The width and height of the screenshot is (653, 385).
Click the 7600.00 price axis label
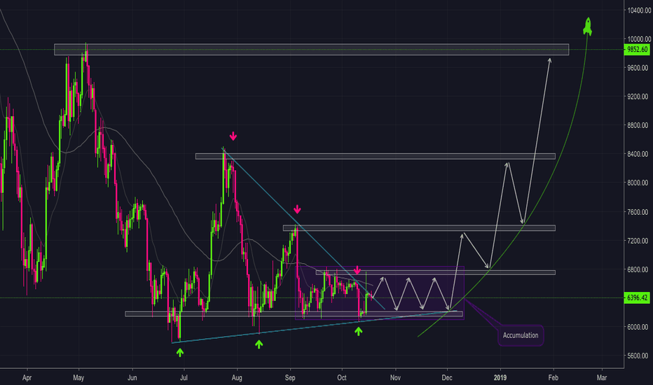[x=638, y=212]
